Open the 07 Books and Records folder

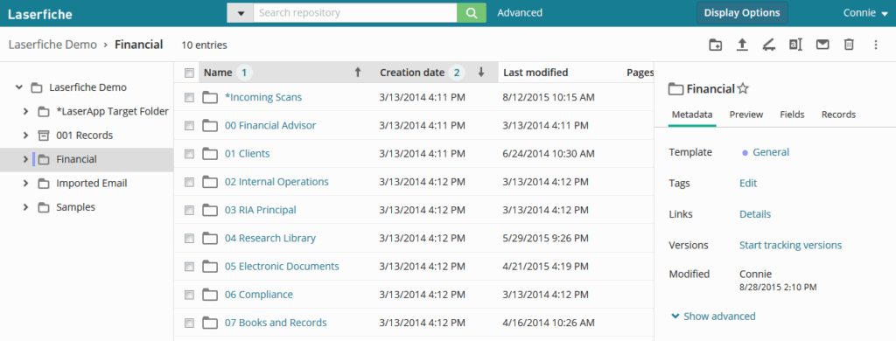tap(276, 323)
